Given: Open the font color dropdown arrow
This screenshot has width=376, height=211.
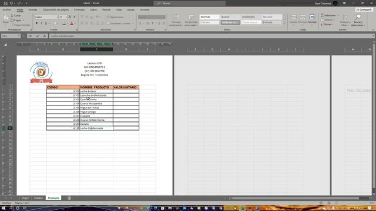Looking at the screenshot, I should 75,23.
